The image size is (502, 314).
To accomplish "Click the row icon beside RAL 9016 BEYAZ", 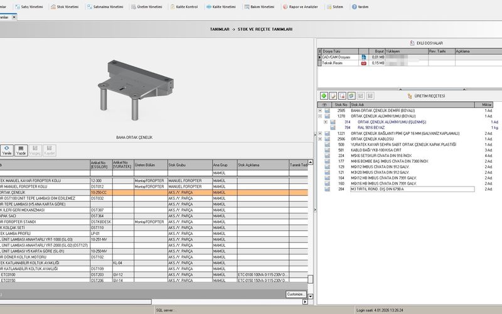I will 333,127.
